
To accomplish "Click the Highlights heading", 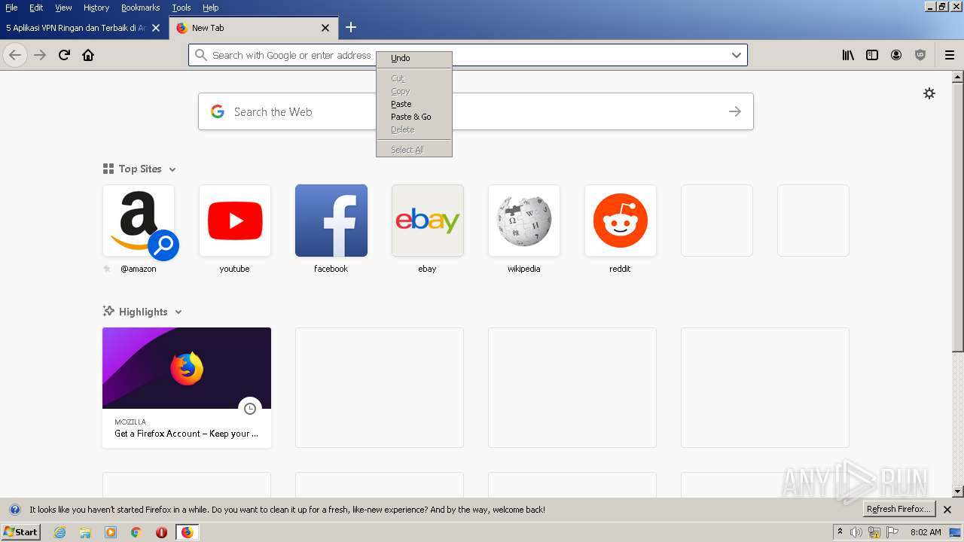I will pyautogui.click(x=143, y=312).
